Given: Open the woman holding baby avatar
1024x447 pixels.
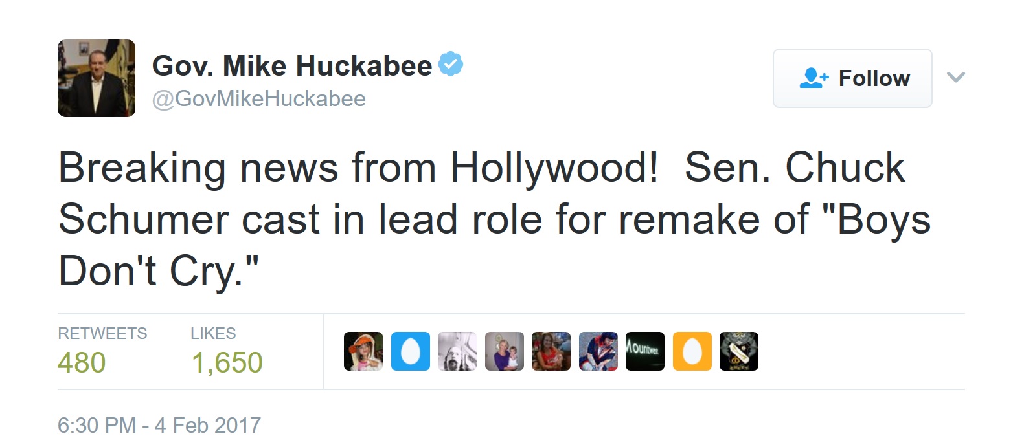Looking at the screenshot, I should point(505,351).
